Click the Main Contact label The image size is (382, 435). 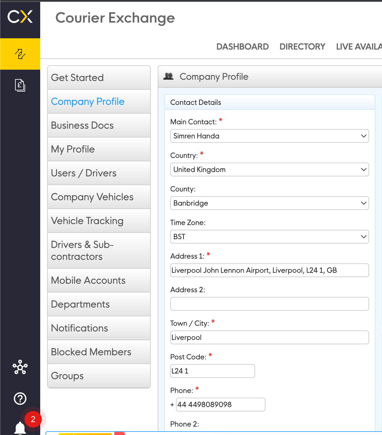tap(194, 122)
